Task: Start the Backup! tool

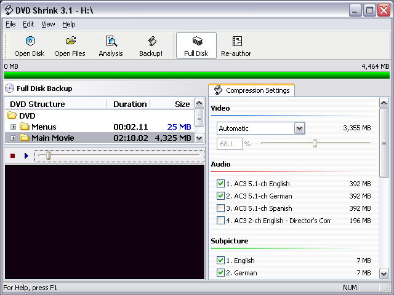Action: (x=151, y=47)
